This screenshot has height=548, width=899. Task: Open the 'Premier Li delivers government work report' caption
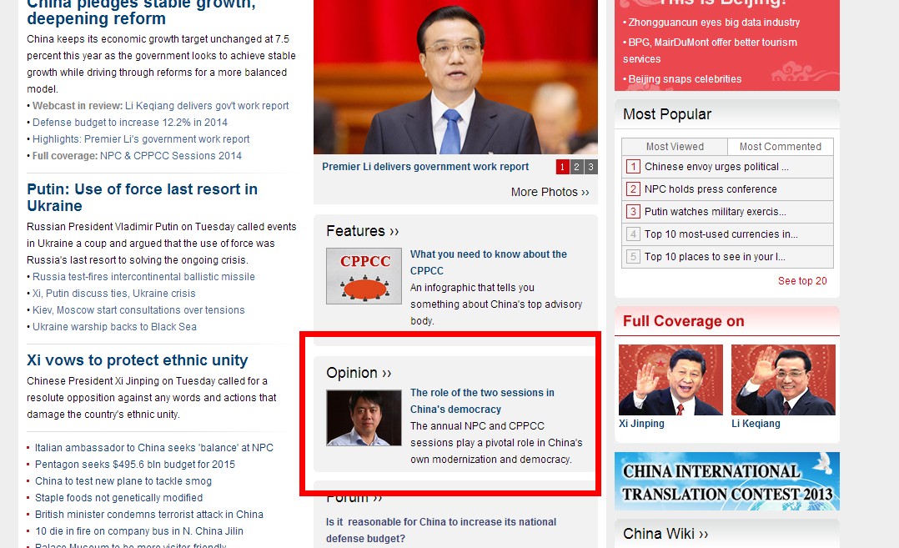click(x=425, y=167)
